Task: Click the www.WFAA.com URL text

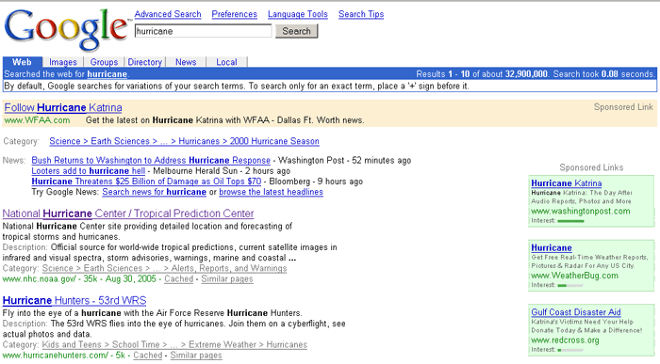Action: pyautogui.click(x=37, y=120)
